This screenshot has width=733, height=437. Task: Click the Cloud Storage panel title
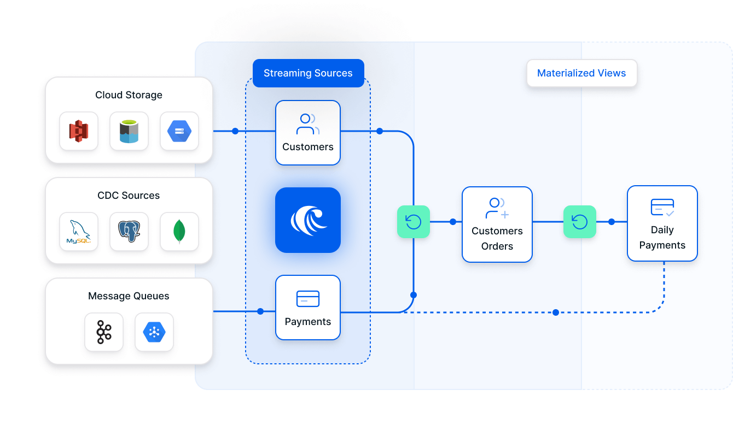tap(129, 95)
